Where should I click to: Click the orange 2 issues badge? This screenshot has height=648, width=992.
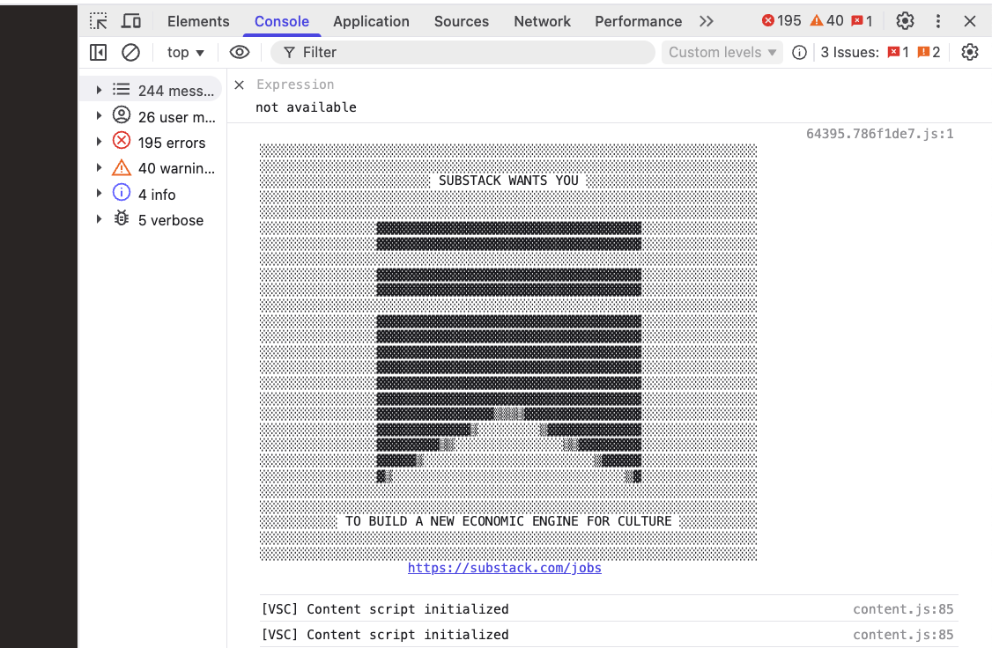coord(929,53)
